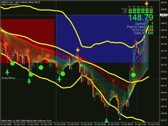
Task: Click the orange MACD bar under H4
Action: point(151,9)
